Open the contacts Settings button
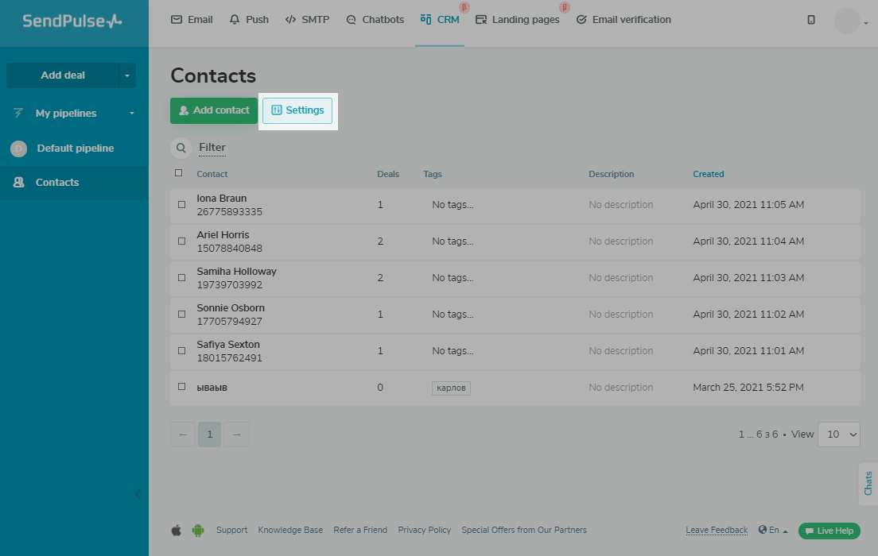 (x=297, y=110)
